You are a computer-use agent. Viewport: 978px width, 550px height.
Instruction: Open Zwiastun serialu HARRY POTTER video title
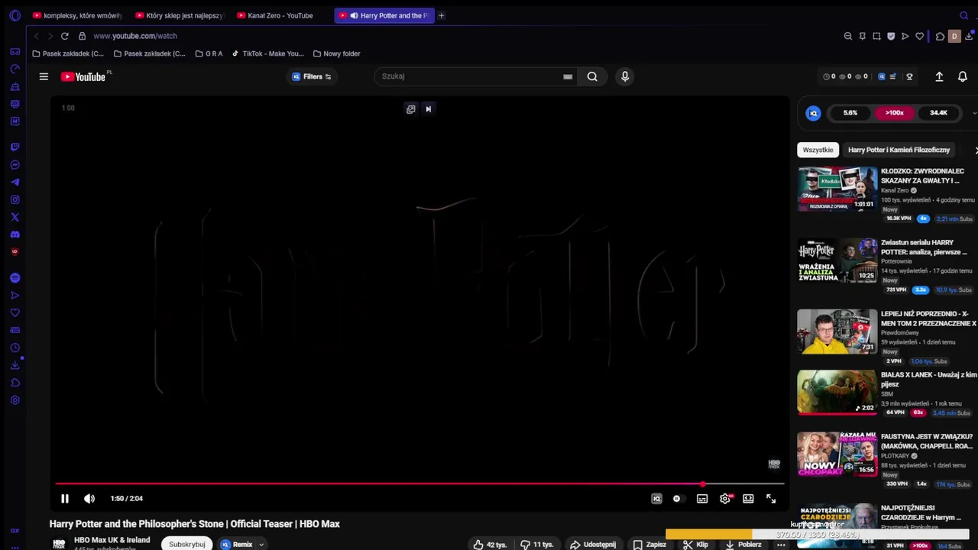click(923, 247)
